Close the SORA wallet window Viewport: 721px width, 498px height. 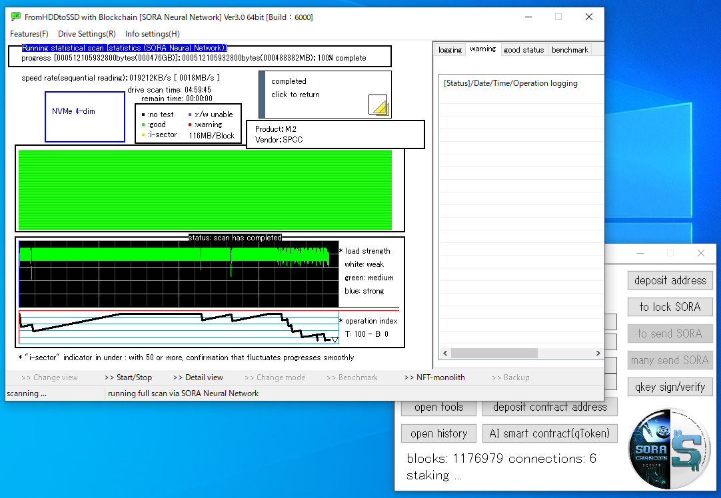(x=701, y=253)
